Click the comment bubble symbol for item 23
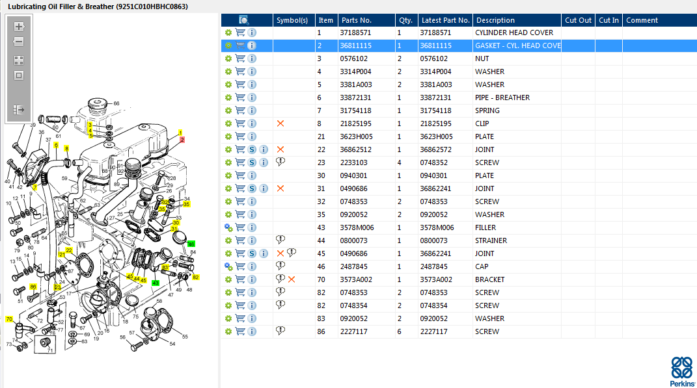Image resolution: width=697 pixels, height=388 pixels. [x=280, y=162]
